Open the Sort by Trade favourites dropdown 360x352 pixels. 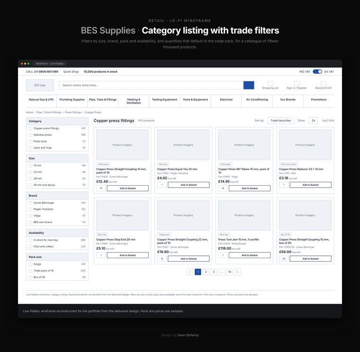click(280, 120)
